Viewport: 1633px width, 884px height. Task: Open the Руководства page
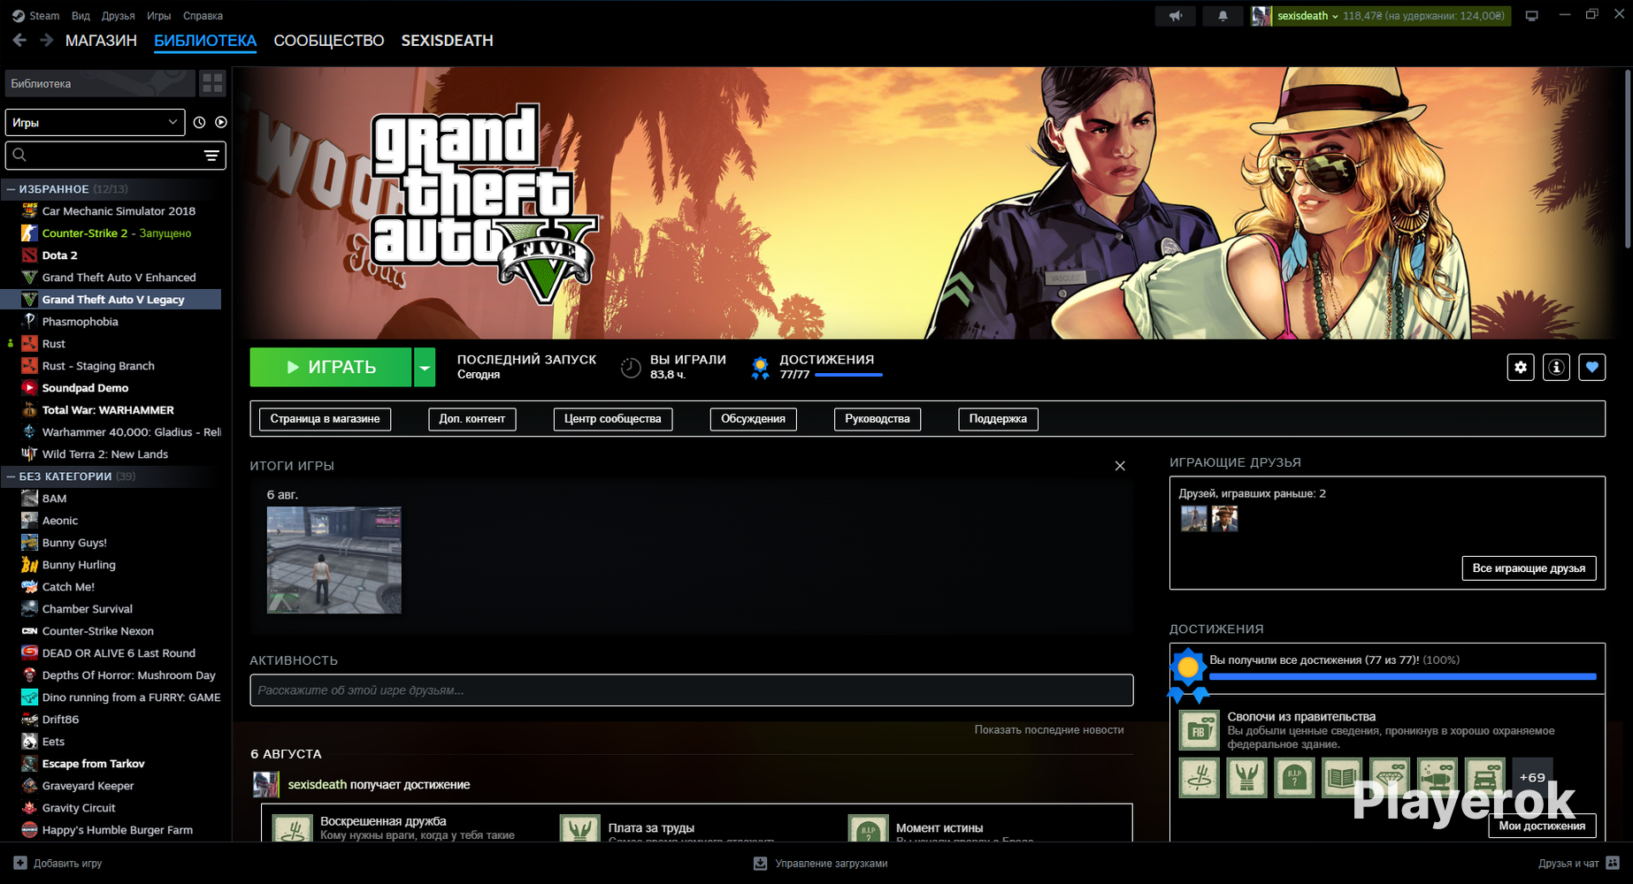coord(878,419)
